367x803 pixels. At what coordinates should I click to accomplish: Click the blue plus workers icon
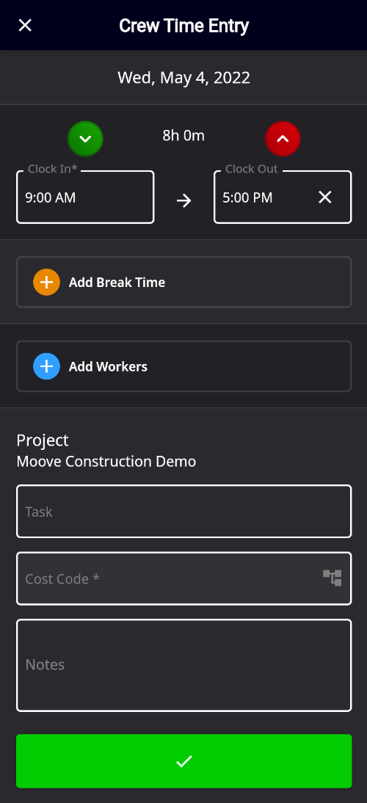46,366
